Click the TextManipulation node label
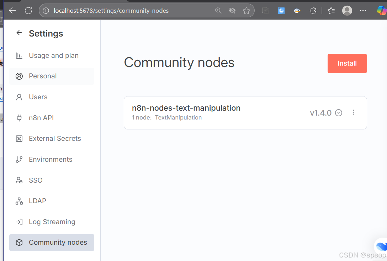 178,118
